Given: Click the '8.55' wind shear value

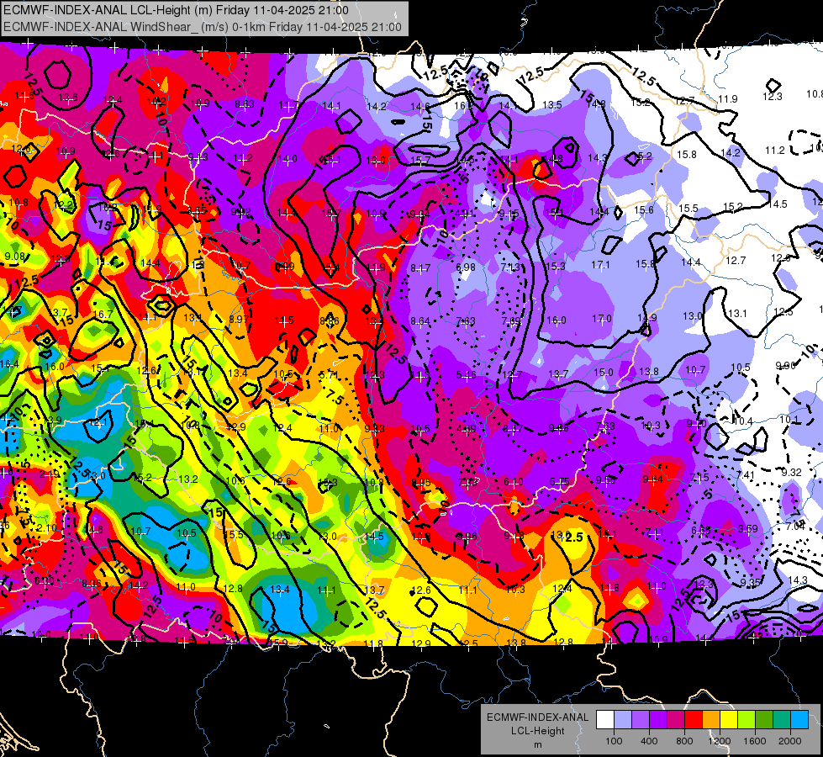Looking at the screenshot, I should point(197,210).
